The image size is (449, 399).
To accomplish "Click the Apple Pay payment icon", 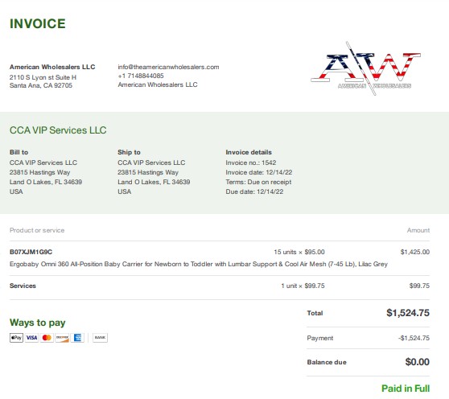I will 16,338.
